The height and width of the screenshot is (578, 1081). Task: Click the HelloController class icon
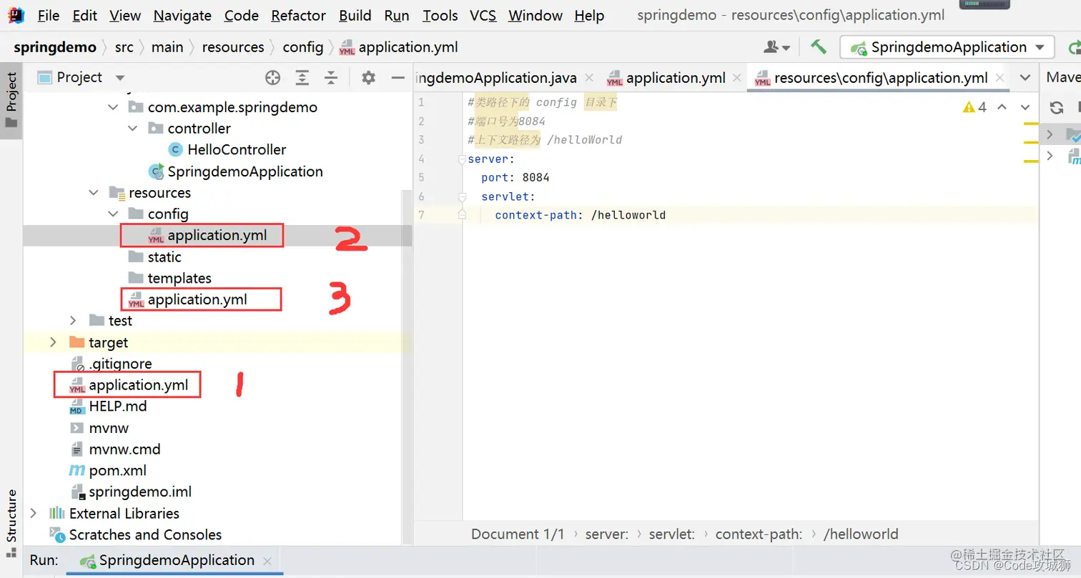point(175,150)
